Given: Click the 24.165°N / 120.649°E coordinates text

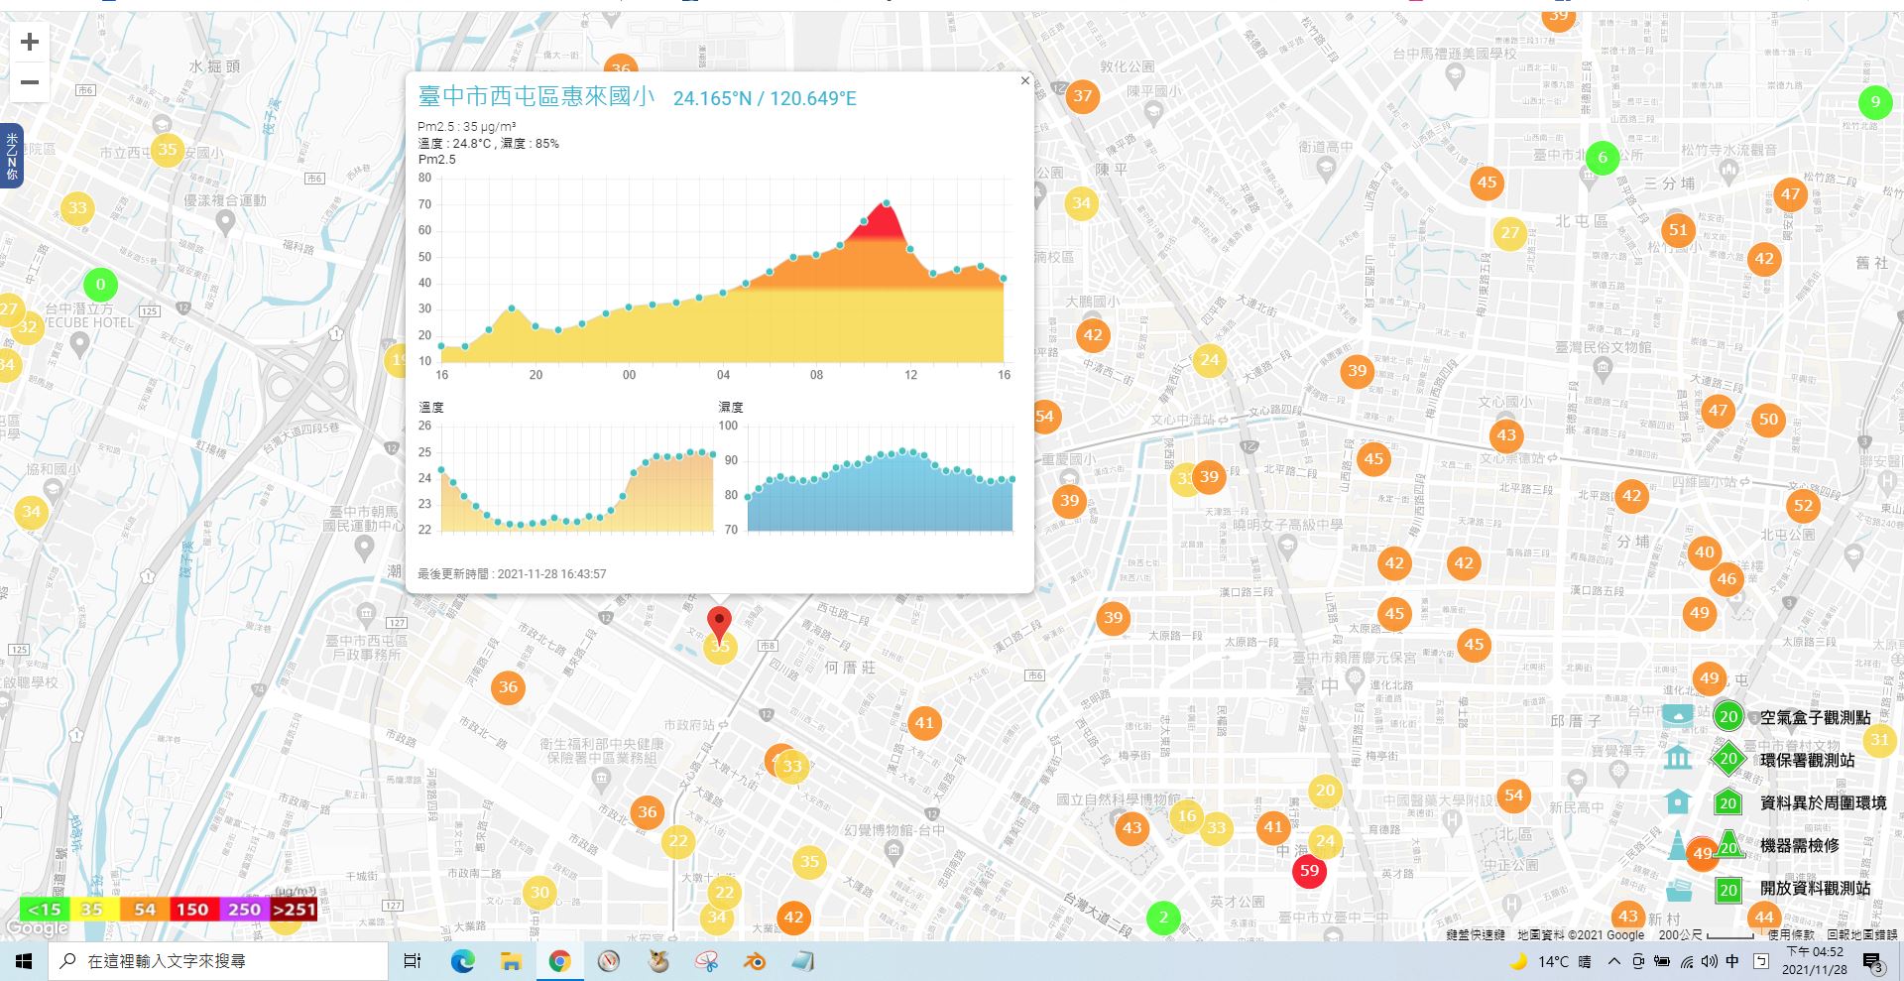Looking at the screenshot, I should click(x=765, y=98).
